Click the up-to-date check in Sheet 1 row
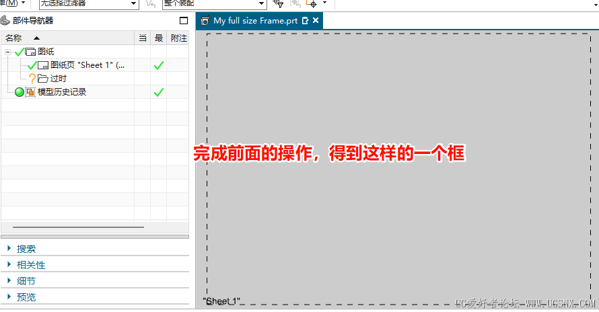 point(159,65)
